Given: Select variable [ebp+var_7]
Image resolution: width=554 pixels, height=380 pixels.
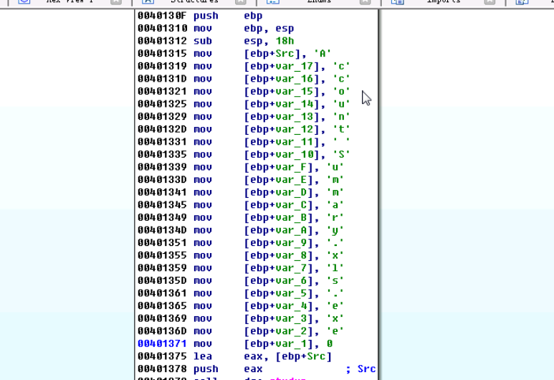Looking at the screenshot, I should (278, 268).
